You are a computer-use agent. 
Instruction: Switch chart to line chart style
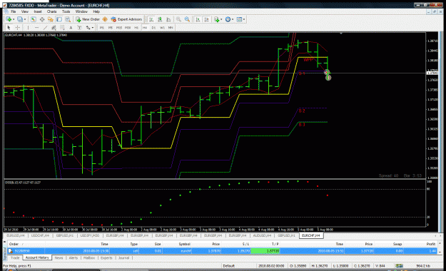point(168,19)
